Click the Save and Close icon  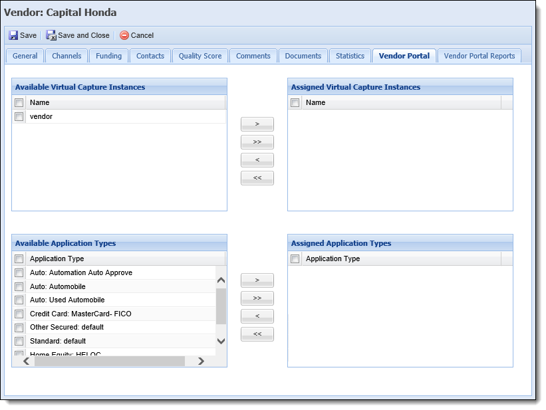click(51, 35)
